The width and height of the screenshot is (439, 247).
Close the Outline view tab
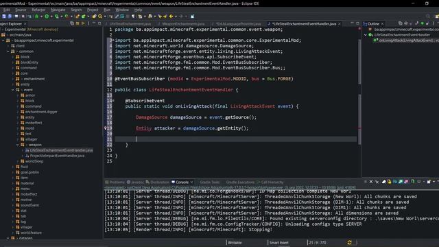[383, 24]
